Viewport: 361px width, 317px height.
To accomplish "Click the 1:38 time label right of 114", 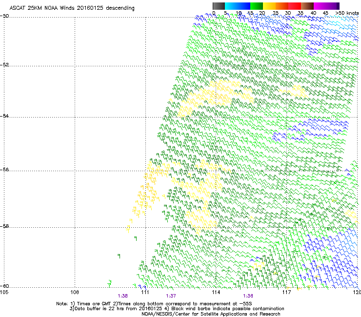I will click(x=248, y=296).
